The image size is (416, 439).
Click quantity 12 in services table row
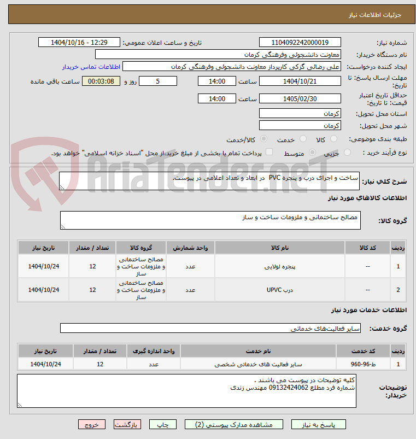(x=100, y=364)
